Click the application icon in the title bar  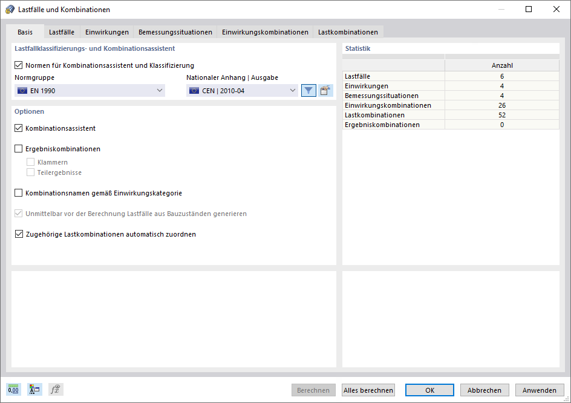10,9
